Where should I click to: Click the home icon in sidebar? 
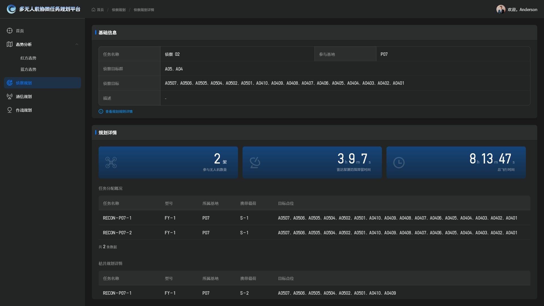tap(10, 31)
